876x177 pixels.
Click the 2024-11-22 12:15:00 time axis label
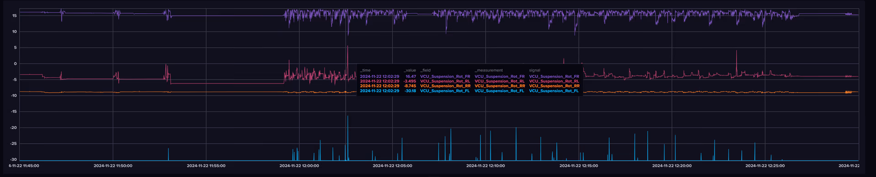pyautogui.click(x=579, y=166)
